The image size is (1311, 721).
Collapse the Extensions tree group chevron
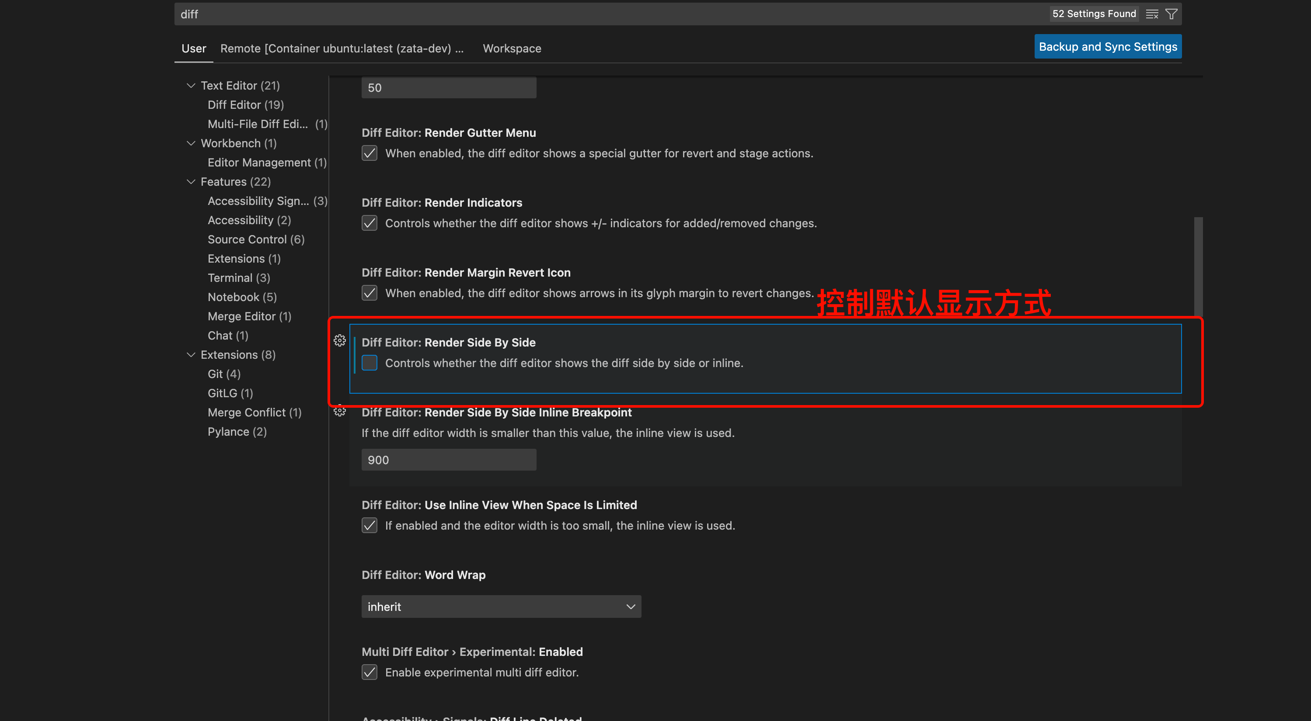tap(191, 354)
